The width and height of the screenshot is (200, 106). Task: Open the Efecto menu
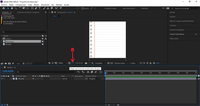[x=36, y=5]
